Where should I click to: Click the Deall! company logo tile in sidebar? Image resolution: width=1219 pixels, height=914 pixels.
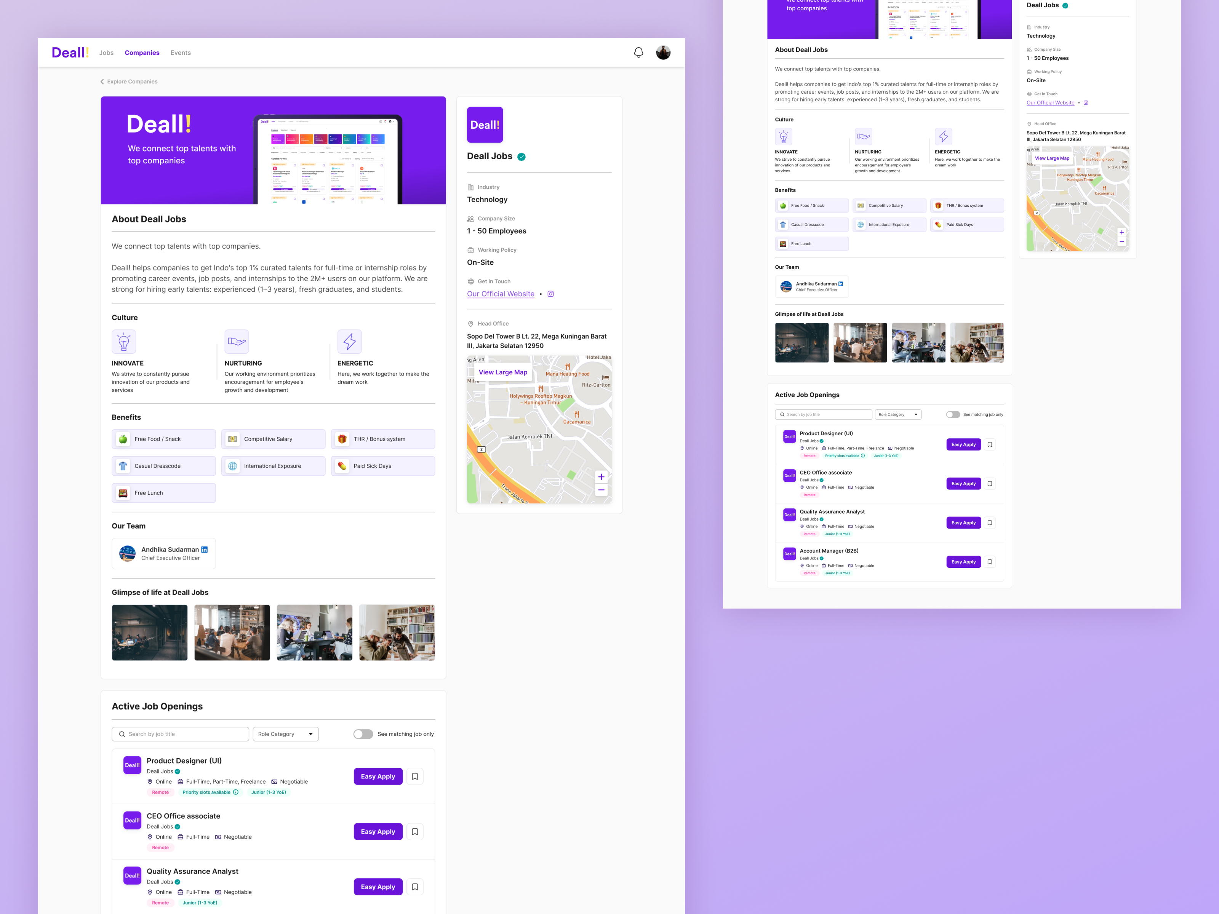click(485, 125)
